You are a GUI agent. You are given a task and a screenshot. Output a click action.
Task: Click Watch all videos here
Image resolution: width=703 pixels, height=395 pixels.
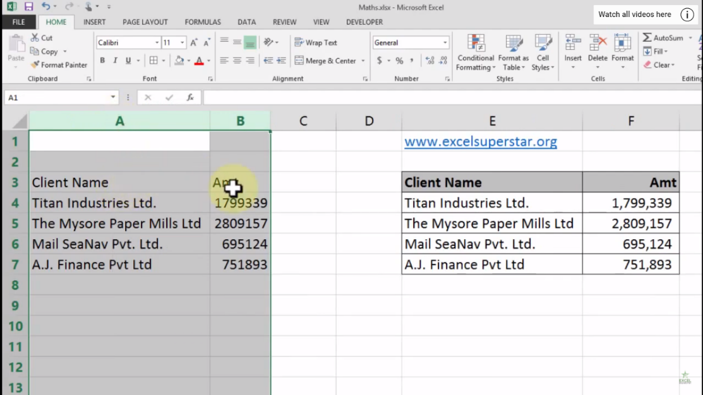click(x=634, y=15)
